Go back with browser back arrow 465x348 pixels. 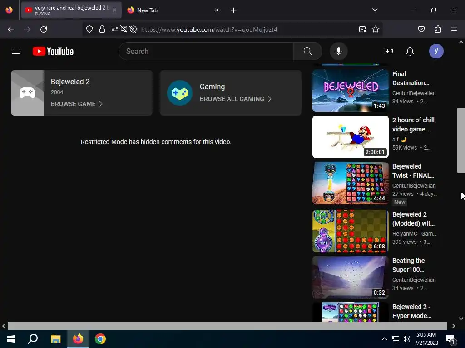11,29
